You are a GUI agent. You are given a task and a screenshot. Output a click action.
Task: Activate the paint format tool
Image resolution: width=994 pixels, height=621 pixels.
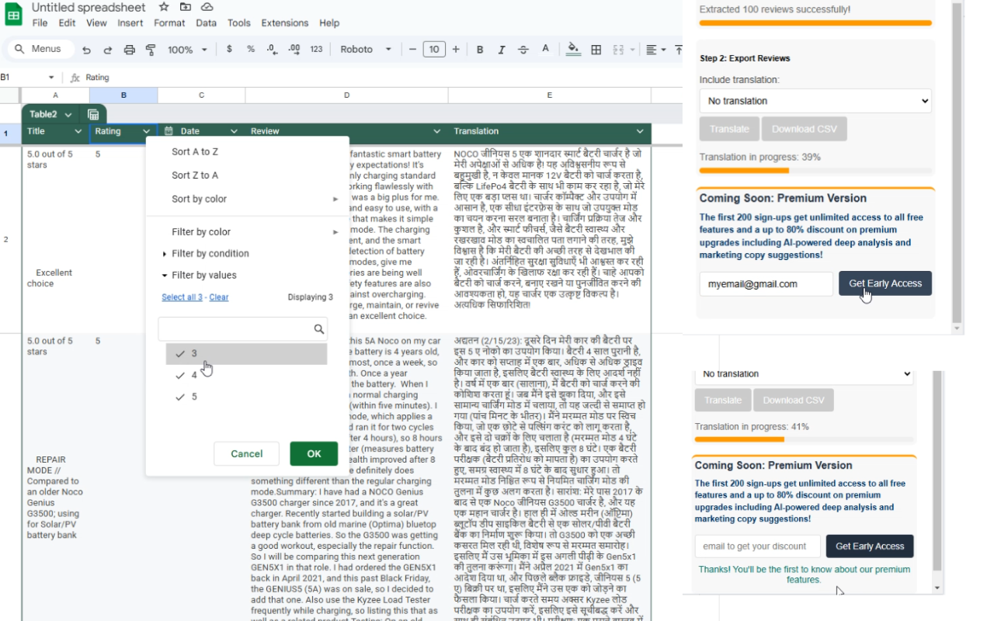[151, 50]
